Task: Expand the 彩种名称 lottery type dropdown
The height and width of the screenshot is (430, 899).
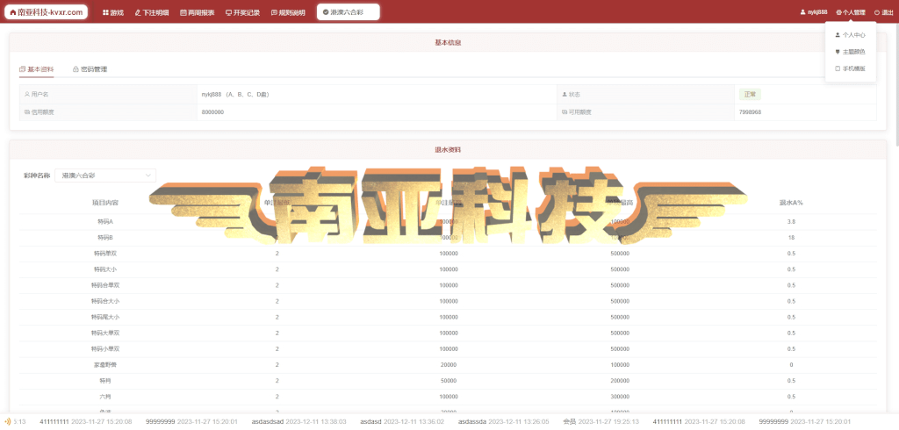Action: click(x=105, y=175)
